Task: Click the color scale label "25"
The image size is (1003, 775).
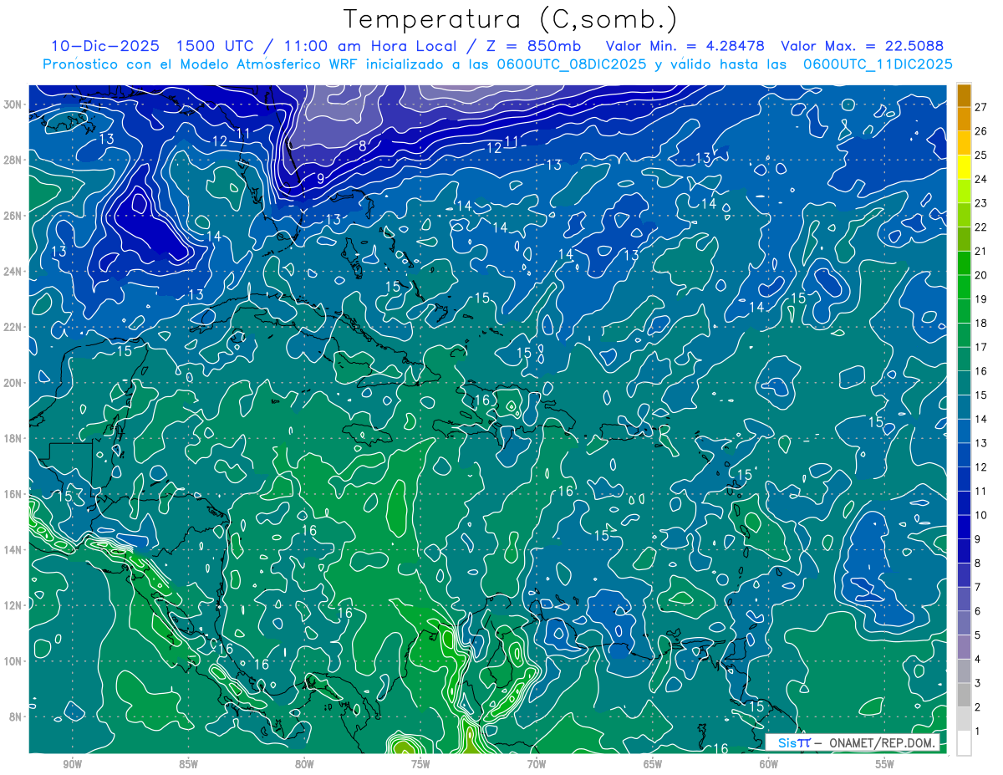Action: 980,155
